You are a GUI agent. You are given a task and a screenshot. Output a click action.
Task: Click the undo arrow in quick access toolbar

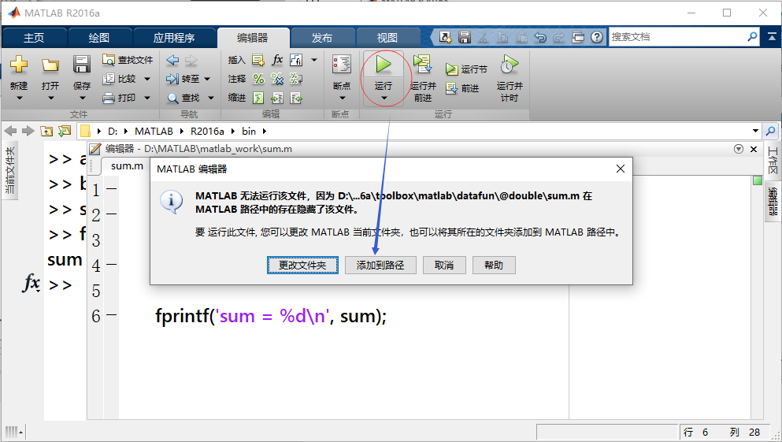tap(540, 37)
